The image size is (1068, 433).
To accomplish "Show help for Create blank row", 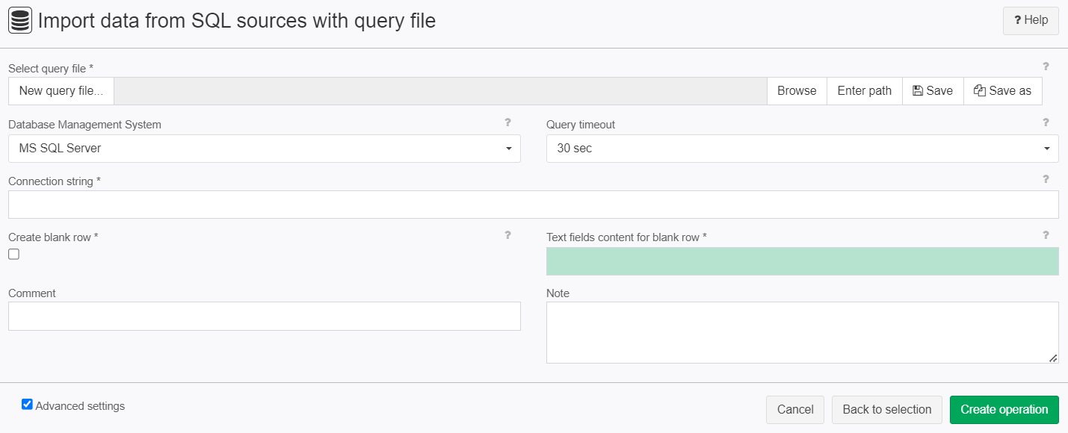I will point(507,235).
